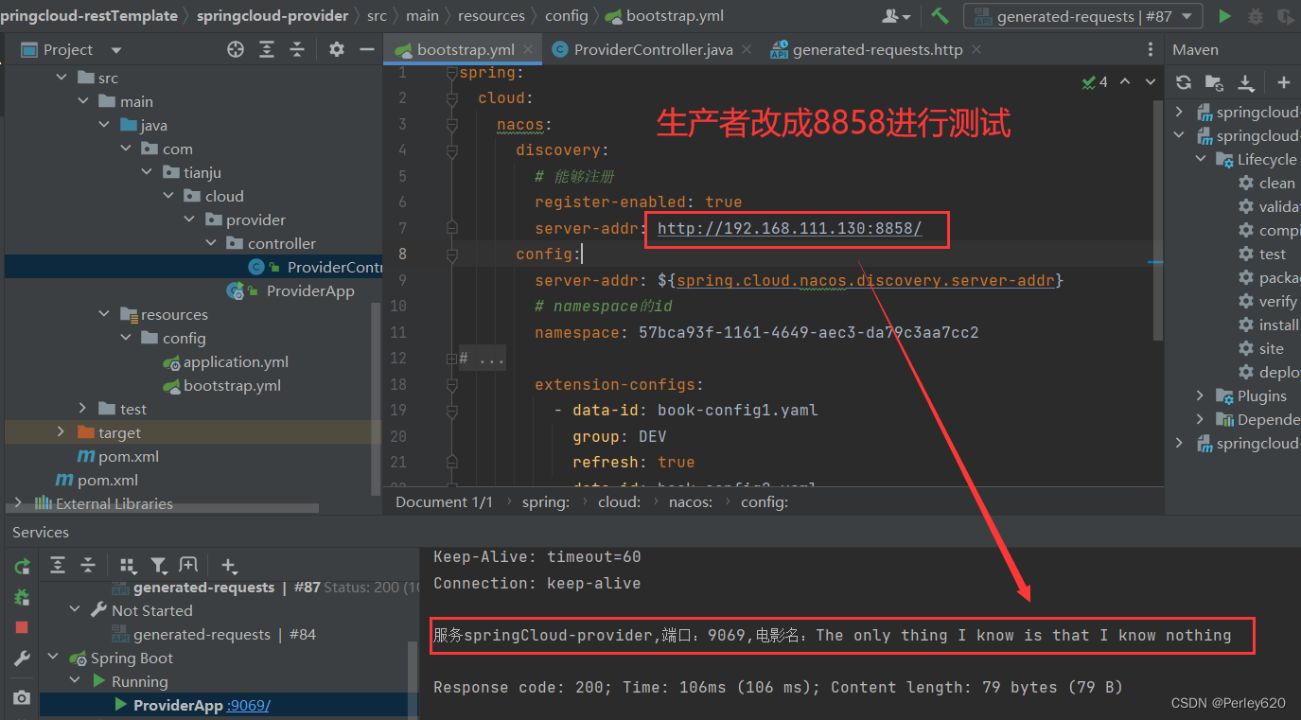Viewport: 1301px width, 720px height.
Task: Reload all Maven projects
Action: click(x=1184, y=82)
